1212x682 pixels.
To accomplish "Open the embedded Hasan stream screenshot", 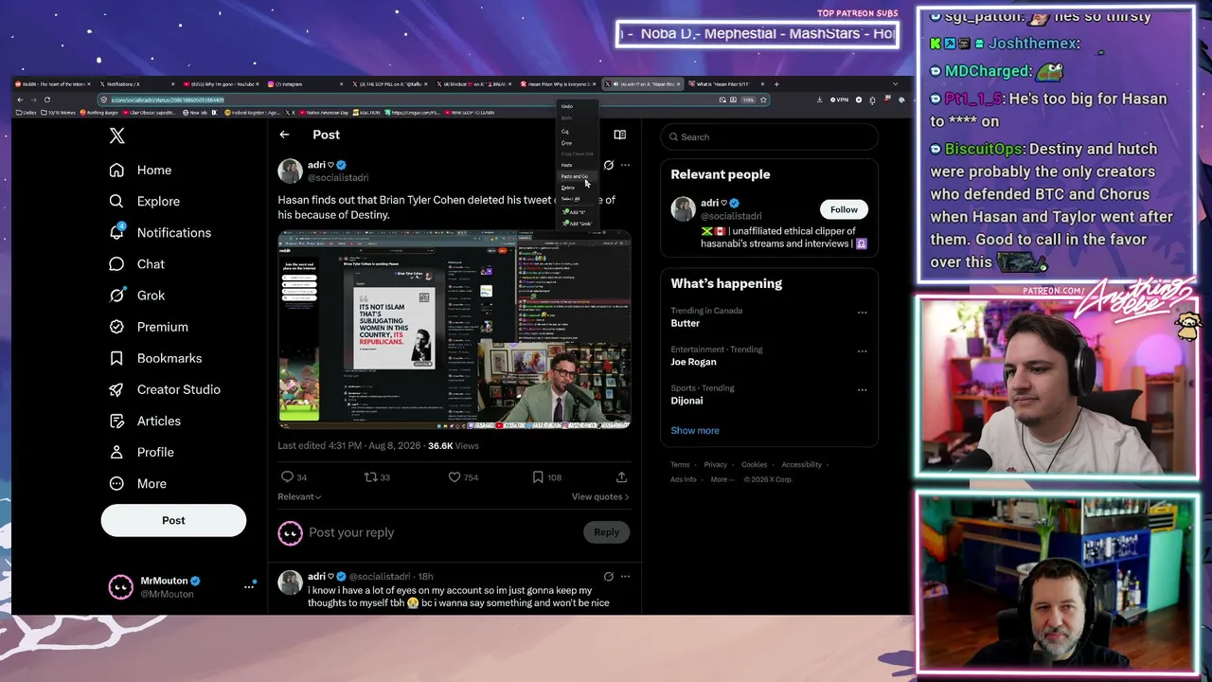I will tap(454, 330).
